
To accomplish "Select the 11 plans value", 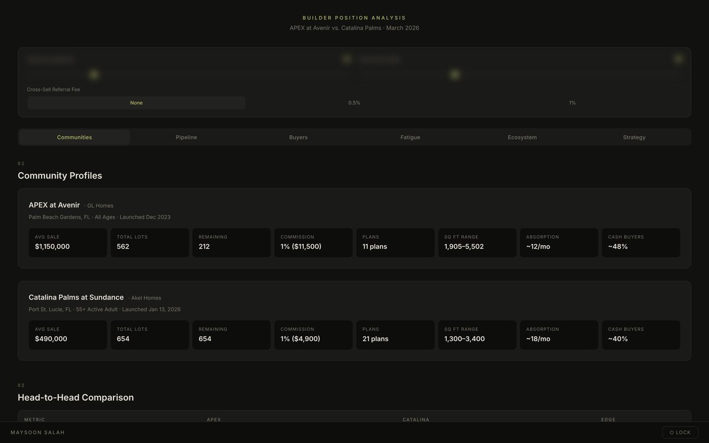I will [x=375, y=246].
